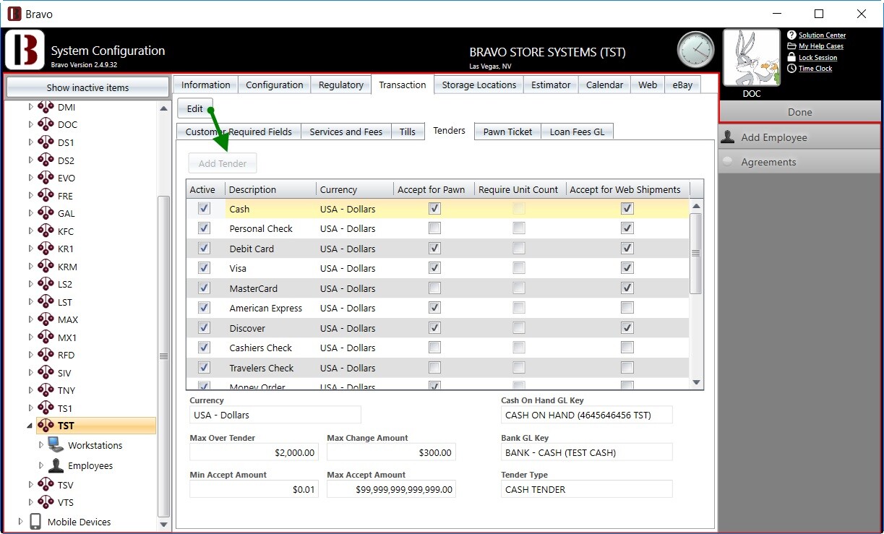
Task: Toggle Accept for Pawn for Cashiers Check
Action: point(434,348)
